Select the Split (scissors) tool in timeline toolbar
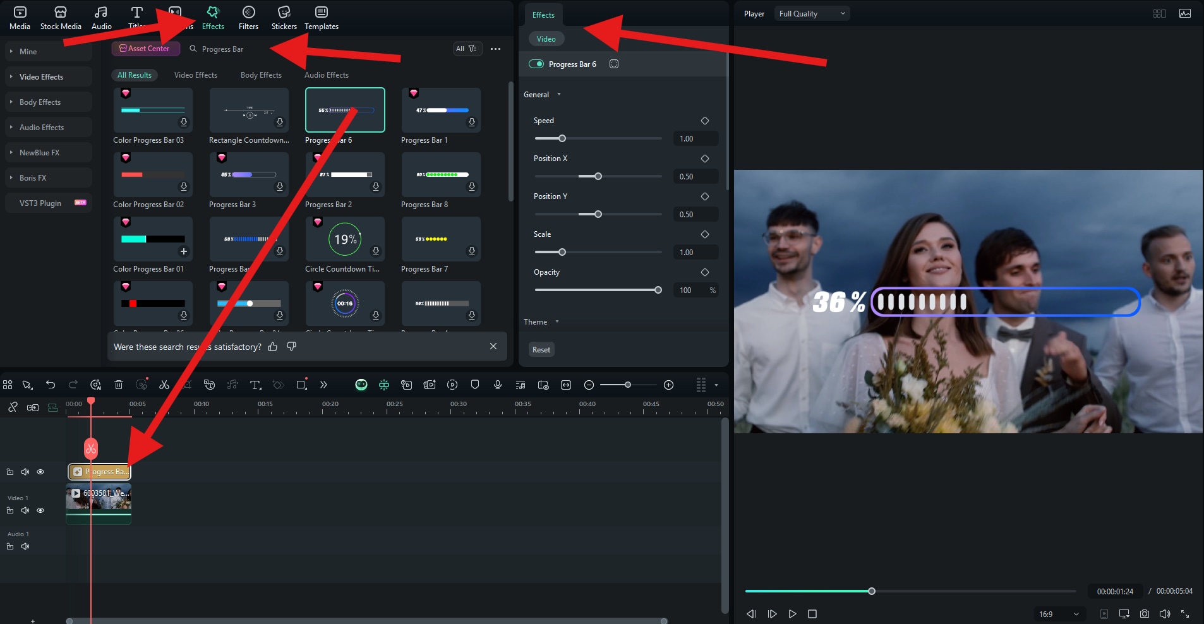This screenshot has width=1204, height=624. (x=164, y=385)
